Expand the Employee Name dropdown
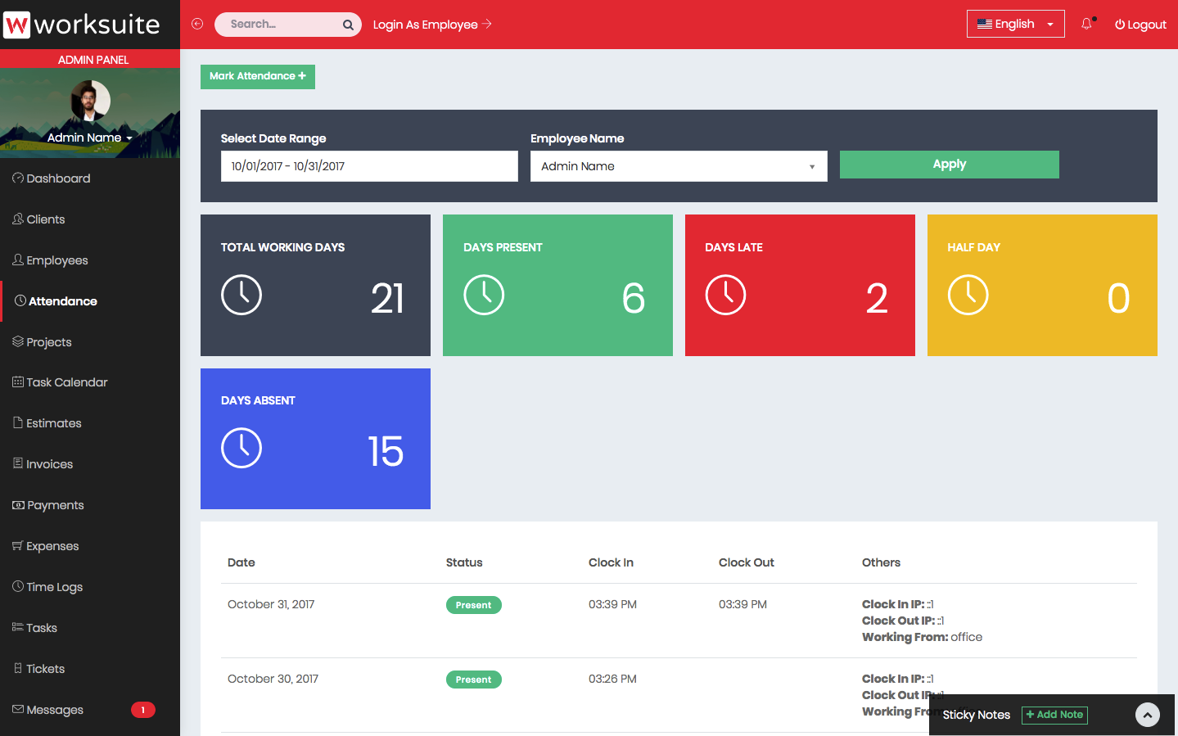Screen dimensions: 1178x736 click(x=678, y=166)
